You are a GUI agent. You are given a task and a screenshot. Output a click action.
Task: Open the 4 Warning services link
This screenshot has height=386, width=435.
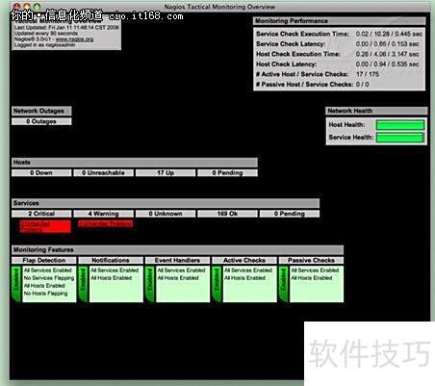(x=103, y=214)
